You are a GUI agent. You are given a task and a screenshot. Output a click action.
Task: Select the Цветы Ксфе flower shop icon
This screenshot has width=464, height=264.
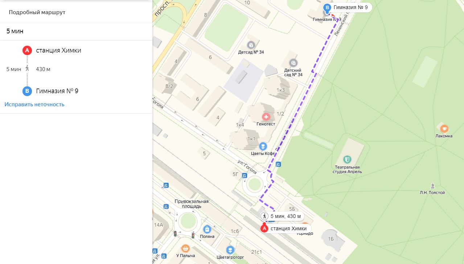coord(263,146)
